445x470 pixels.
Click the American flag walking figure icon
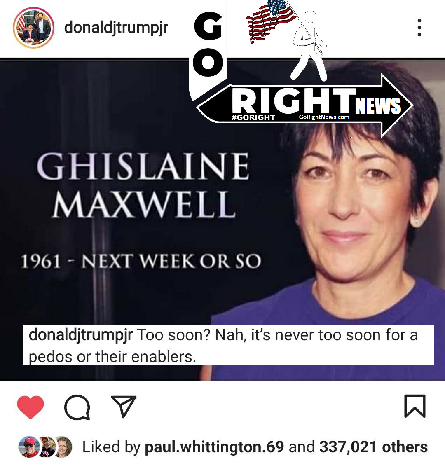point(286,40)
